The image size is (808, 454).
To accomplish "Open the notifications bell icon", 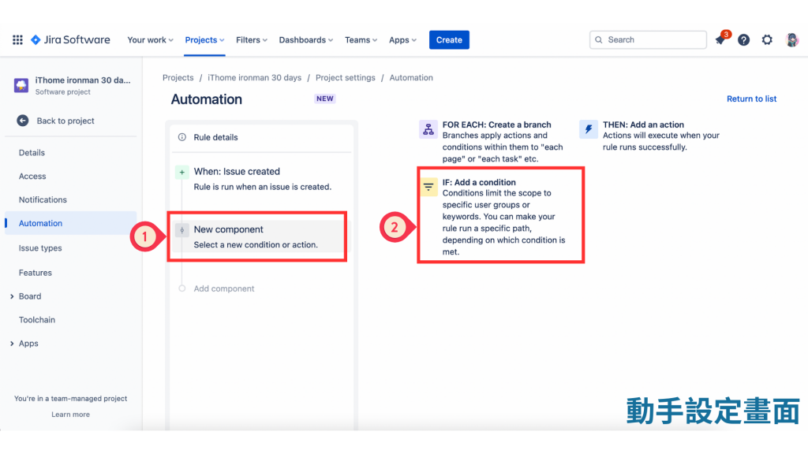I will [720, 39].
